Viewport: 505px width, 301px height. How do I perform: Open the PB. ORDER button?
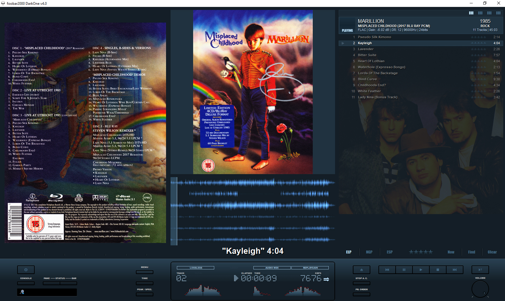(x=362, y=294)
